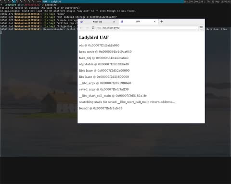Click terminal qt.qpa.plugin error line

click(68, 11)
